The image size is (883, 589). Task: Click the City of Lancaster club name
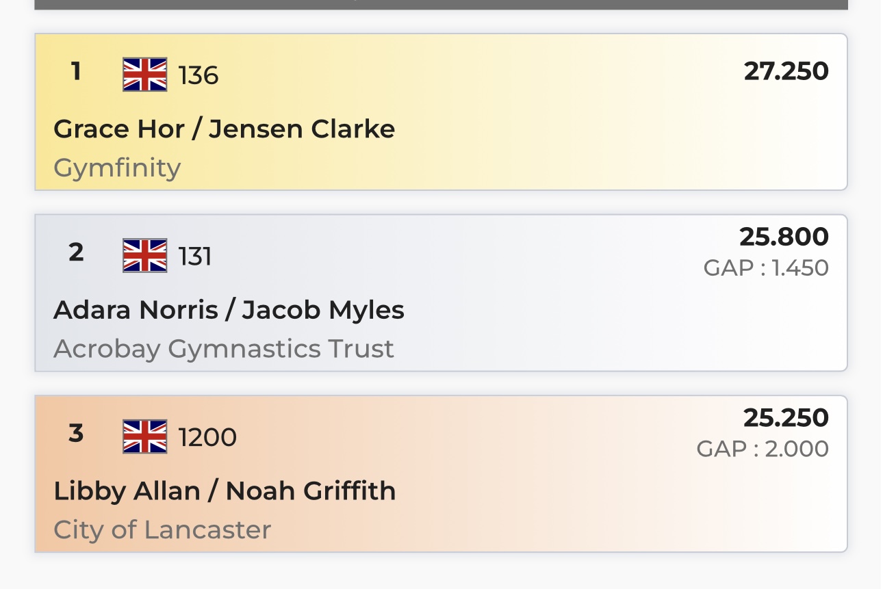click(162, 529)
